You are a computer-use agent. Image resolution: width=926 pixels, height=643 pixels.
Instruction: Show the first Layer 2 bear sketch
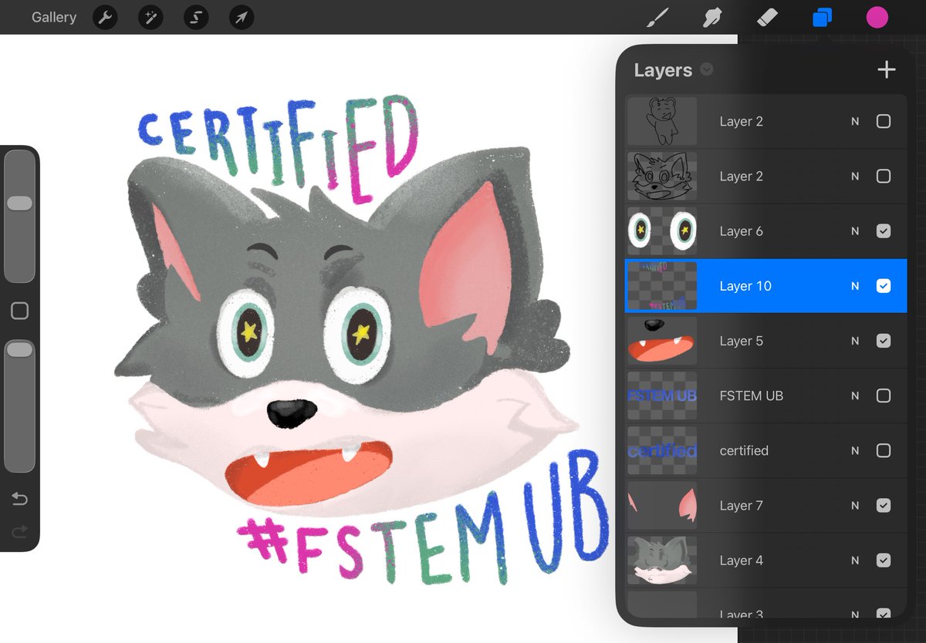click(884, 121)
